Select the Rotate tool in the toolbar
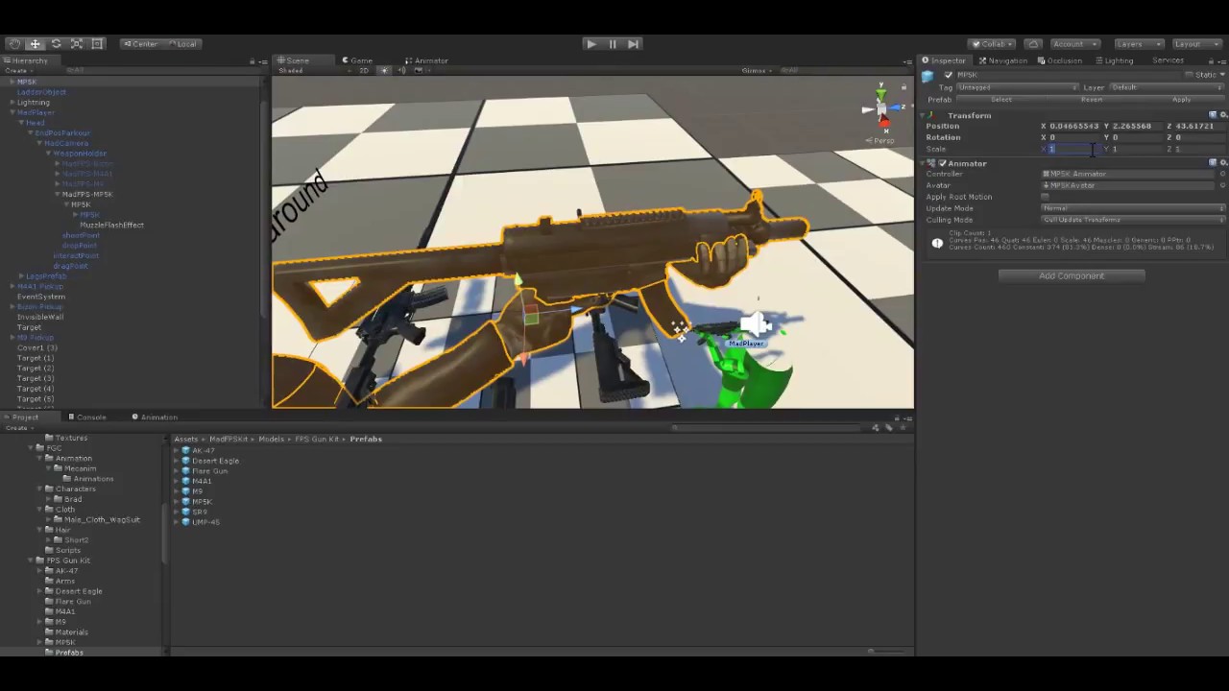Image resolution: width=1229 pixels, height=691 pixels. click(56, 44)
